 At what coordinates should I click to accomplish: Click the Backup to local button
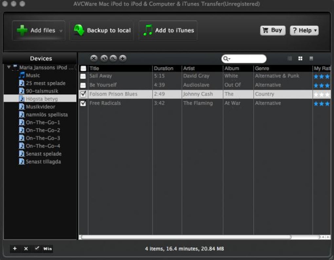tap(102, 30)
